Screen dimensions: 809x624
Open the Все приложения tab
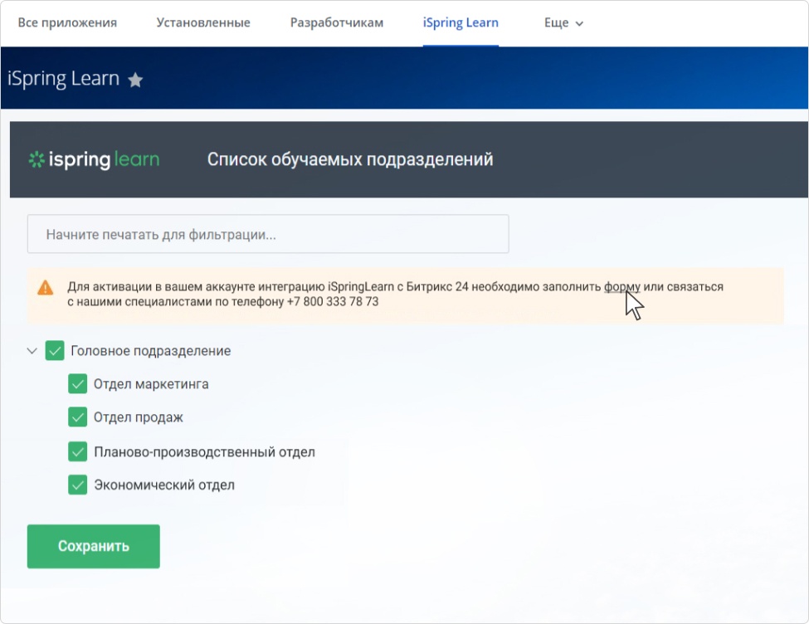point(67,22)
